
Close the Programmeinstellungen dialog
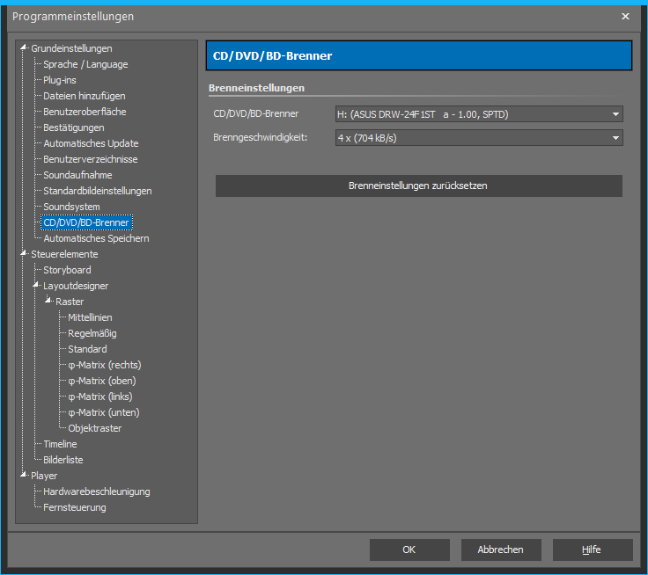click(x=625, y=16)
